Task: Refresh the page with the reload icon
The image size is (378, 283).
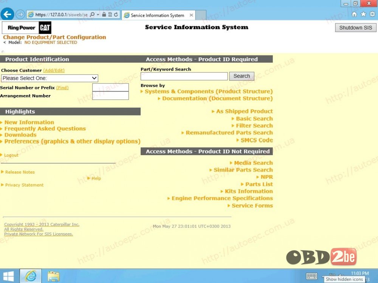Action: (x=116, y=15)
